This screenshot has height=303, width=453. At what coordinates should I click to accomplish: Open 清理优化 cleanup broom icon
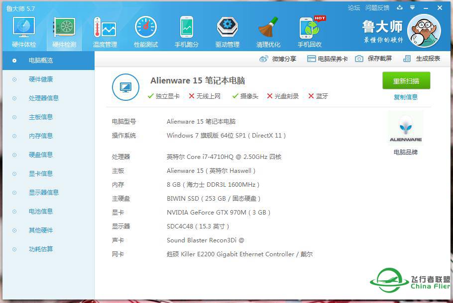tap(268, 29)
